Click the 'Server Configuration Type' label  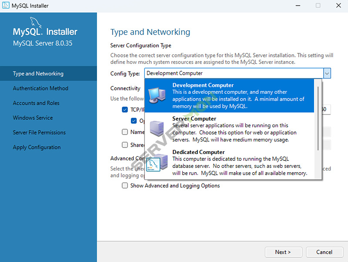[x=141, y=46]
